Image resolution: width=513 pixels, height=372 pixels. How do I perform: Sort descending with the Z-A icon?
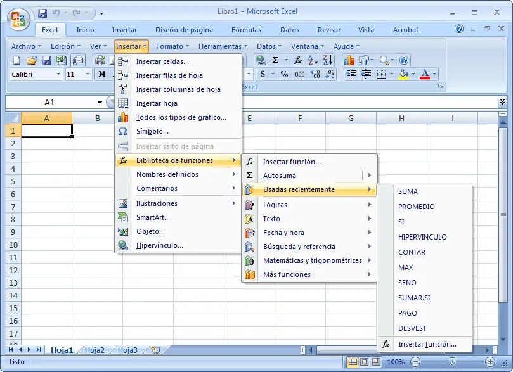(x=328, y=60)
